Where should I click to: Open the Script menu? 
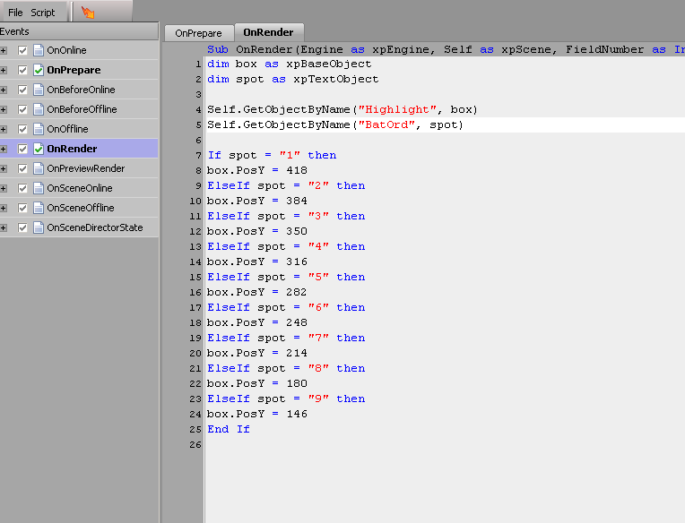tap(43, 13)
